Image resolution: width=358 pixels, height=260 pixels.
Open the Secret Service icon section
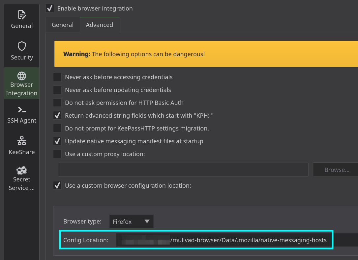tap(22, 171)
